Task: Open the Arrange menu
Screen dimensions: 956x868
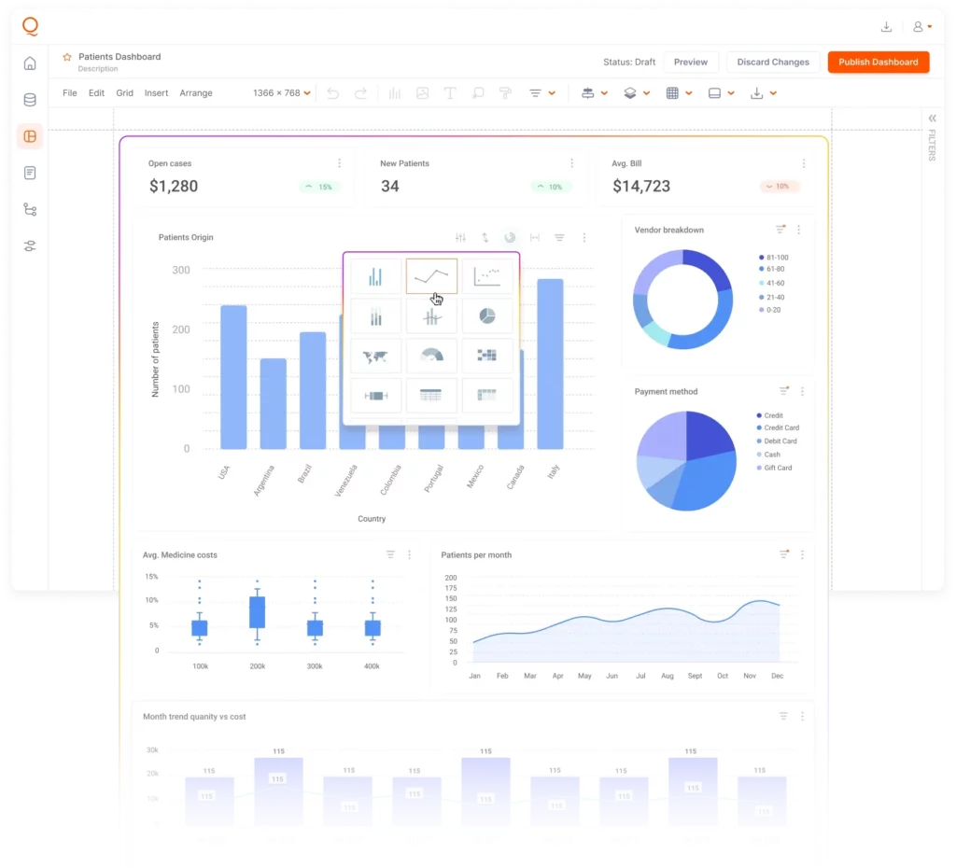Action: click(x=195, y=93)
